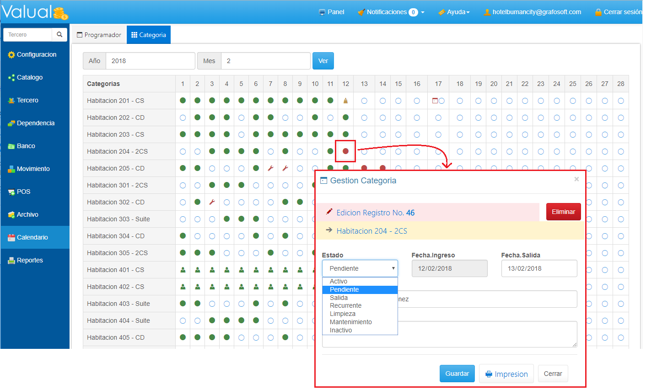646x390 pixels.
Task: Select empty circle Habitacion 204 day 1
Action: 183,151
